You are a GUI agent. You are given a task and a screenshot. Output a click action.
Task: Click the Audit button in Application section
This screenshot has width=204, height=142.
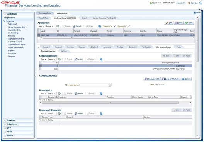click(x=189, y=23)
